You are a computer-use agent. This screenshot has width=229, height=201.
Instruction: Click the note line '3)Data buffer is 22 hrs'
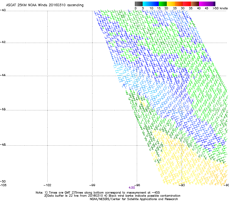pos(112,196)
